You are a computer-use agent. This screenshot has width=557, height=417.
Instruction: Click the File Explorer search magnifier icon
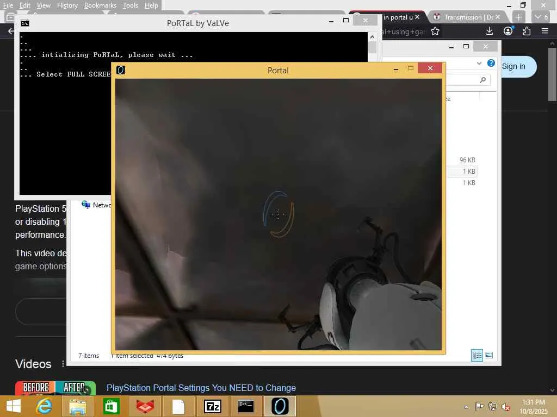click(x=482, y=80)
